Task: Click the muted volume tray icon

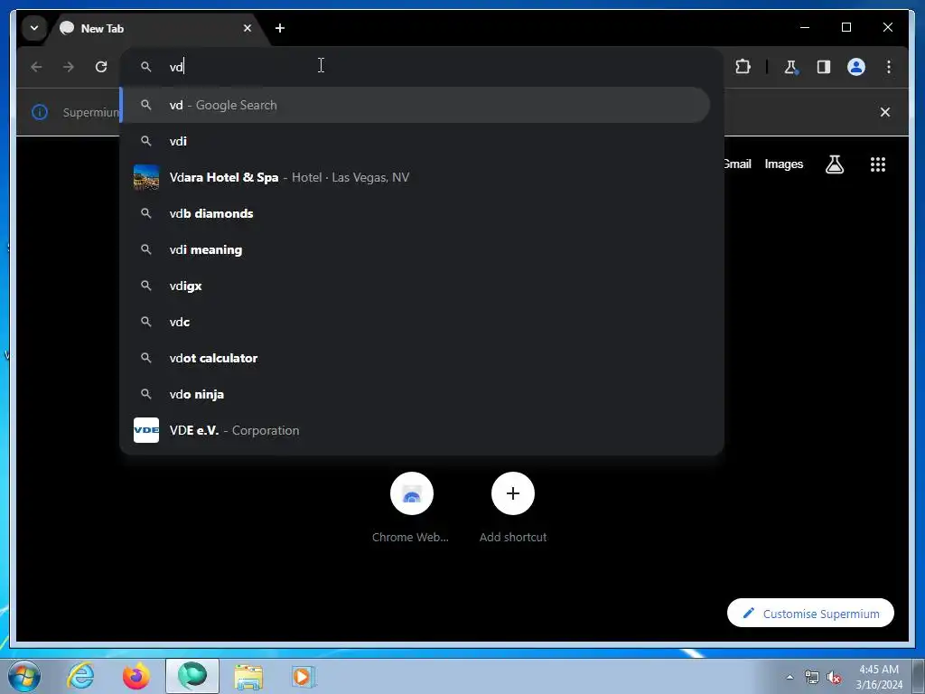Action: tap(834, 677)
